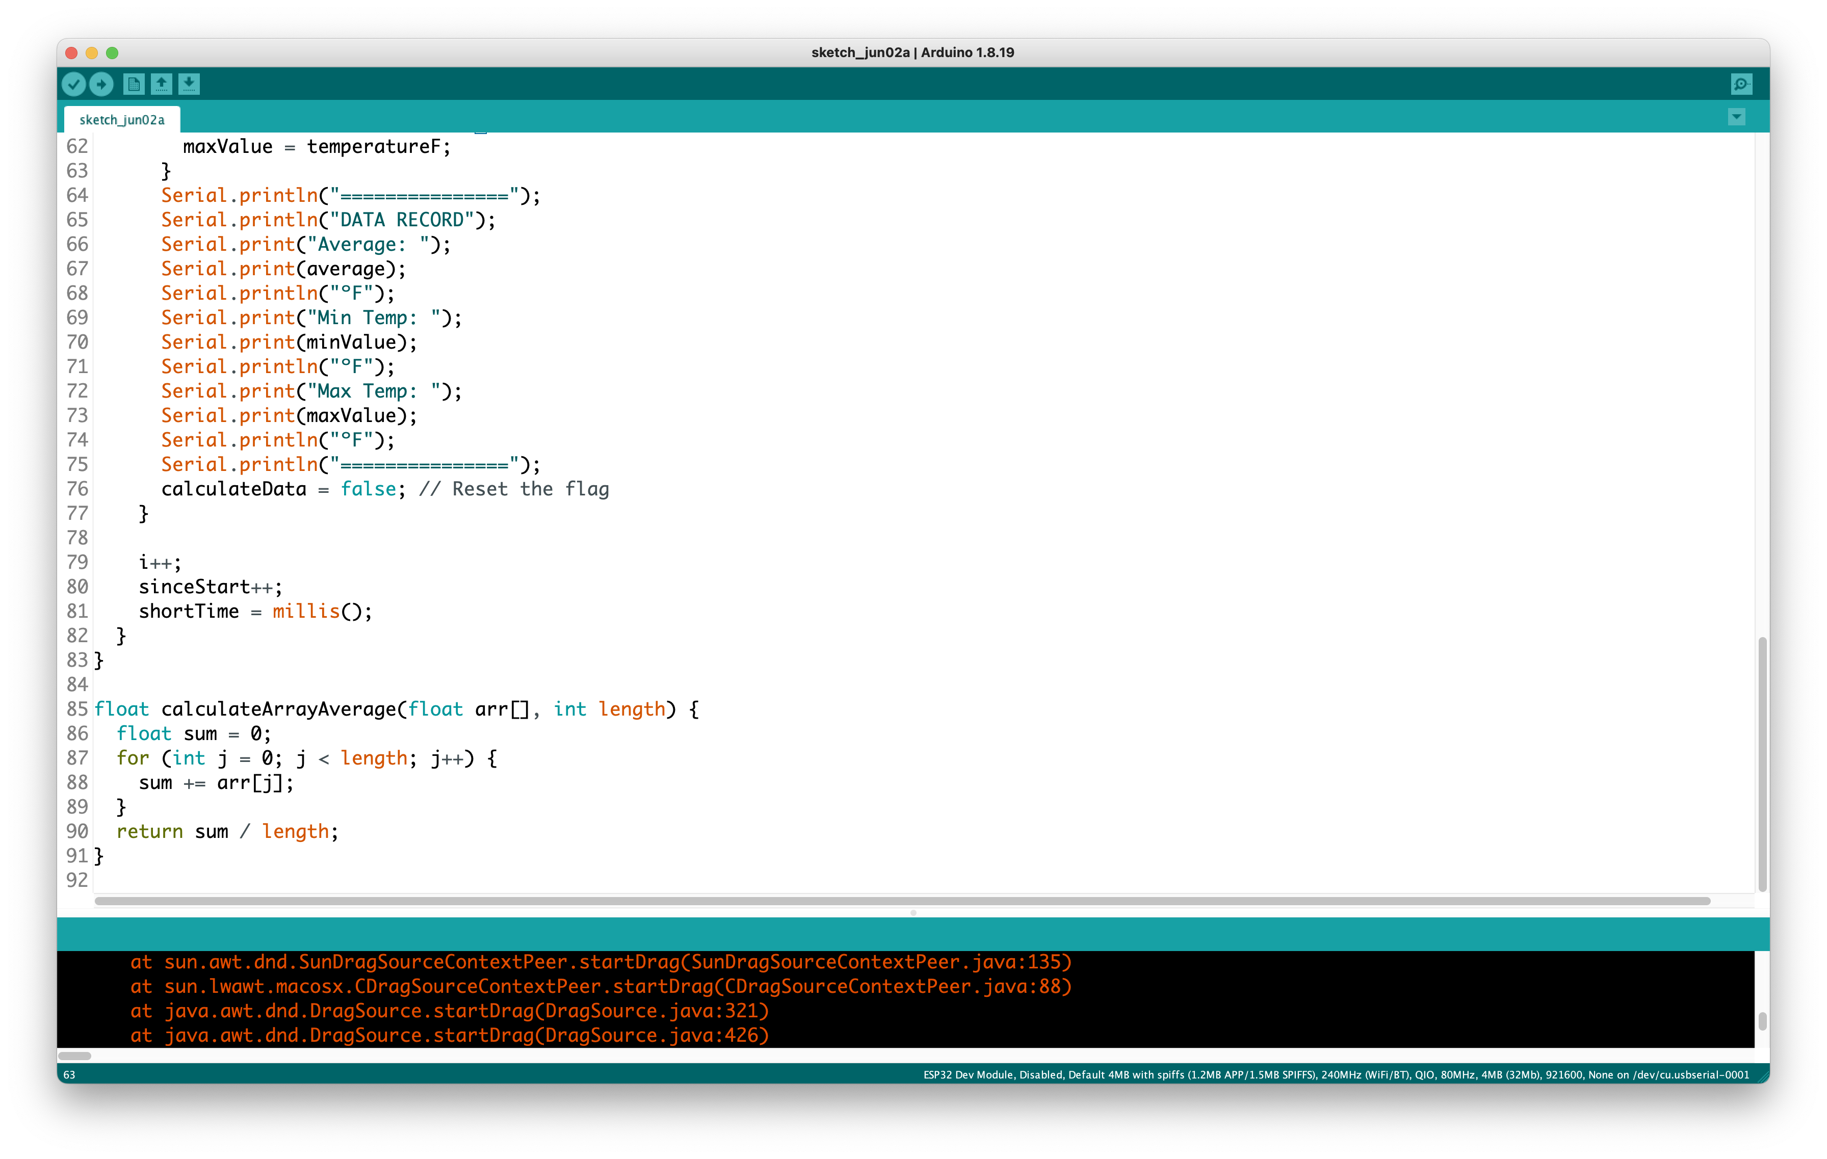The width and height of the screenshot is (1827, 1159).
Task: Enter fullscreen with the green button
Action: [x=112, y=53]
